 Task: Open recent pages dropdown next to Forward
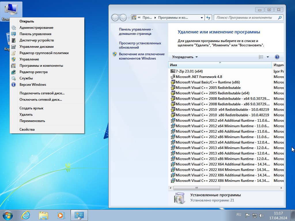click(129, 18)
